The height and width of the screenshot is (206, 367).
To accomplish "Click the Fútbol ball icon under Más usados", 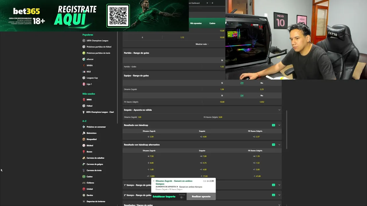I will click(x=84, y=106).
